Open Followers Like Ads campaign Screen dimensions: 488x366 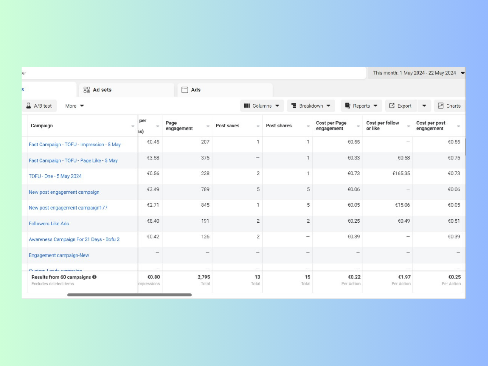49,224
